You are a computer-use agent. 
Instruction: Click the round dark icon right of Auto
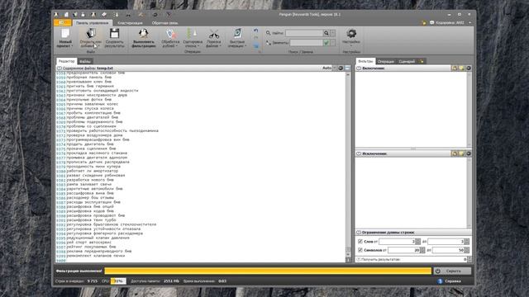click(x=341, y=68)
